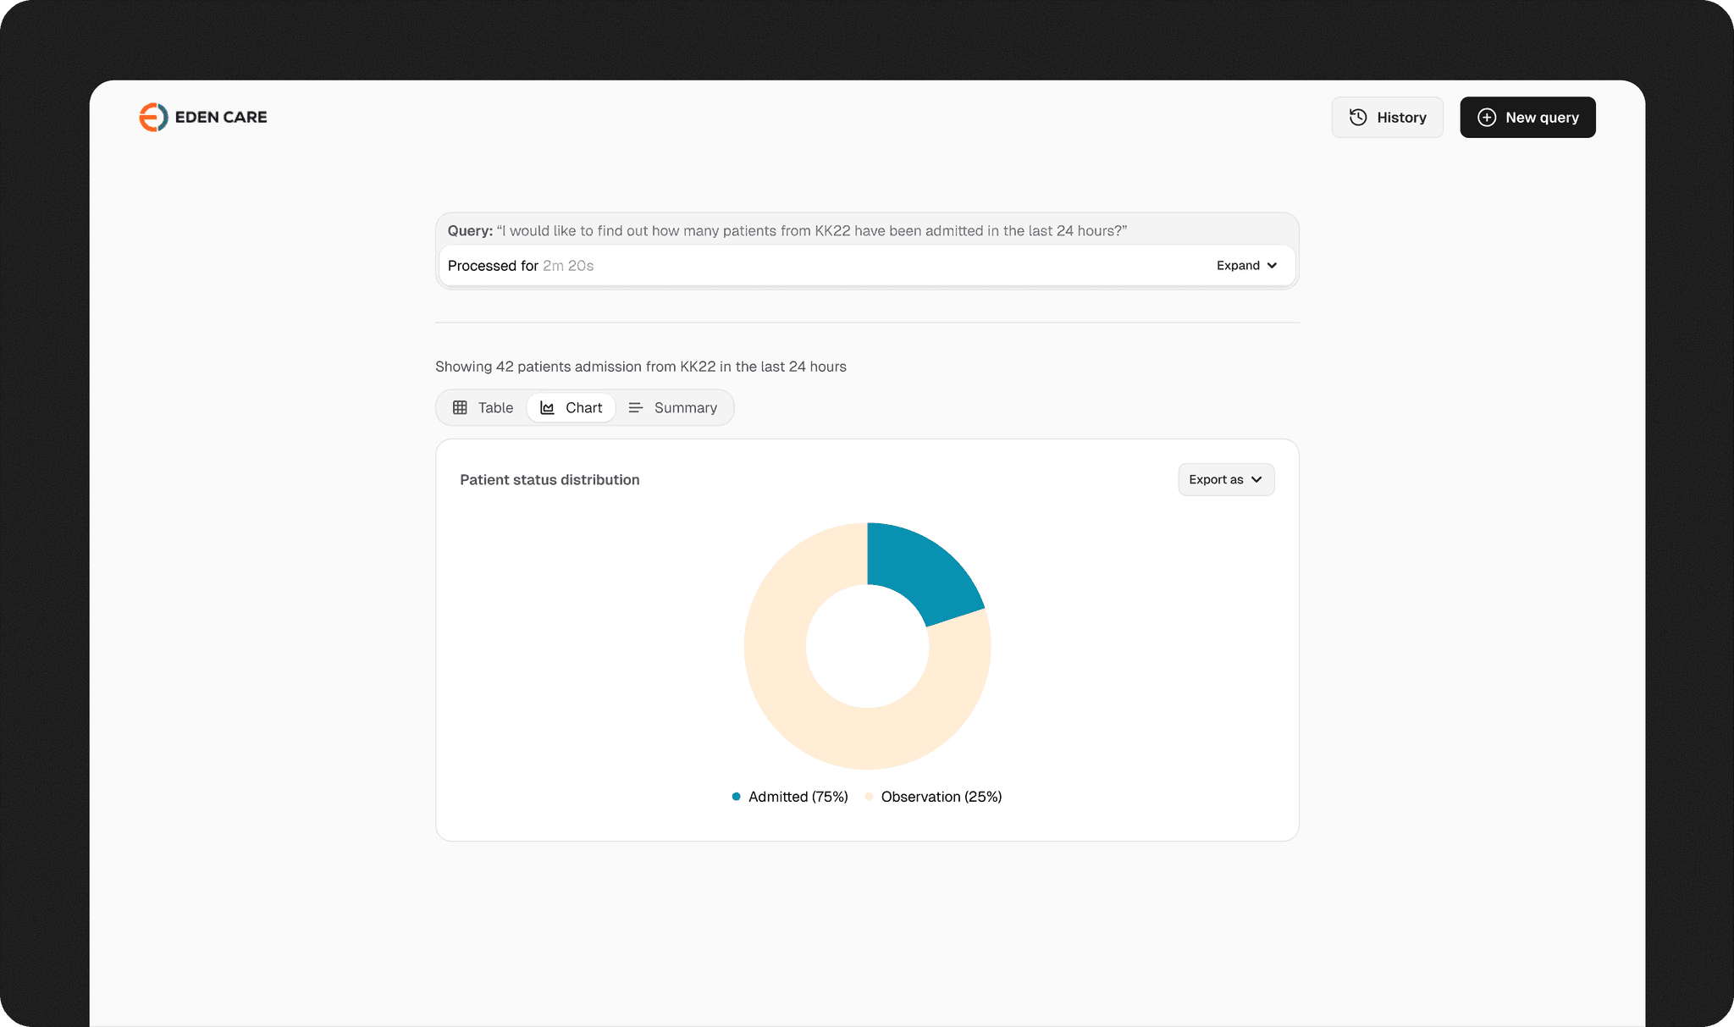Open the Export as dropdown
The image size is (1734, 1027).
[1225, 479]
